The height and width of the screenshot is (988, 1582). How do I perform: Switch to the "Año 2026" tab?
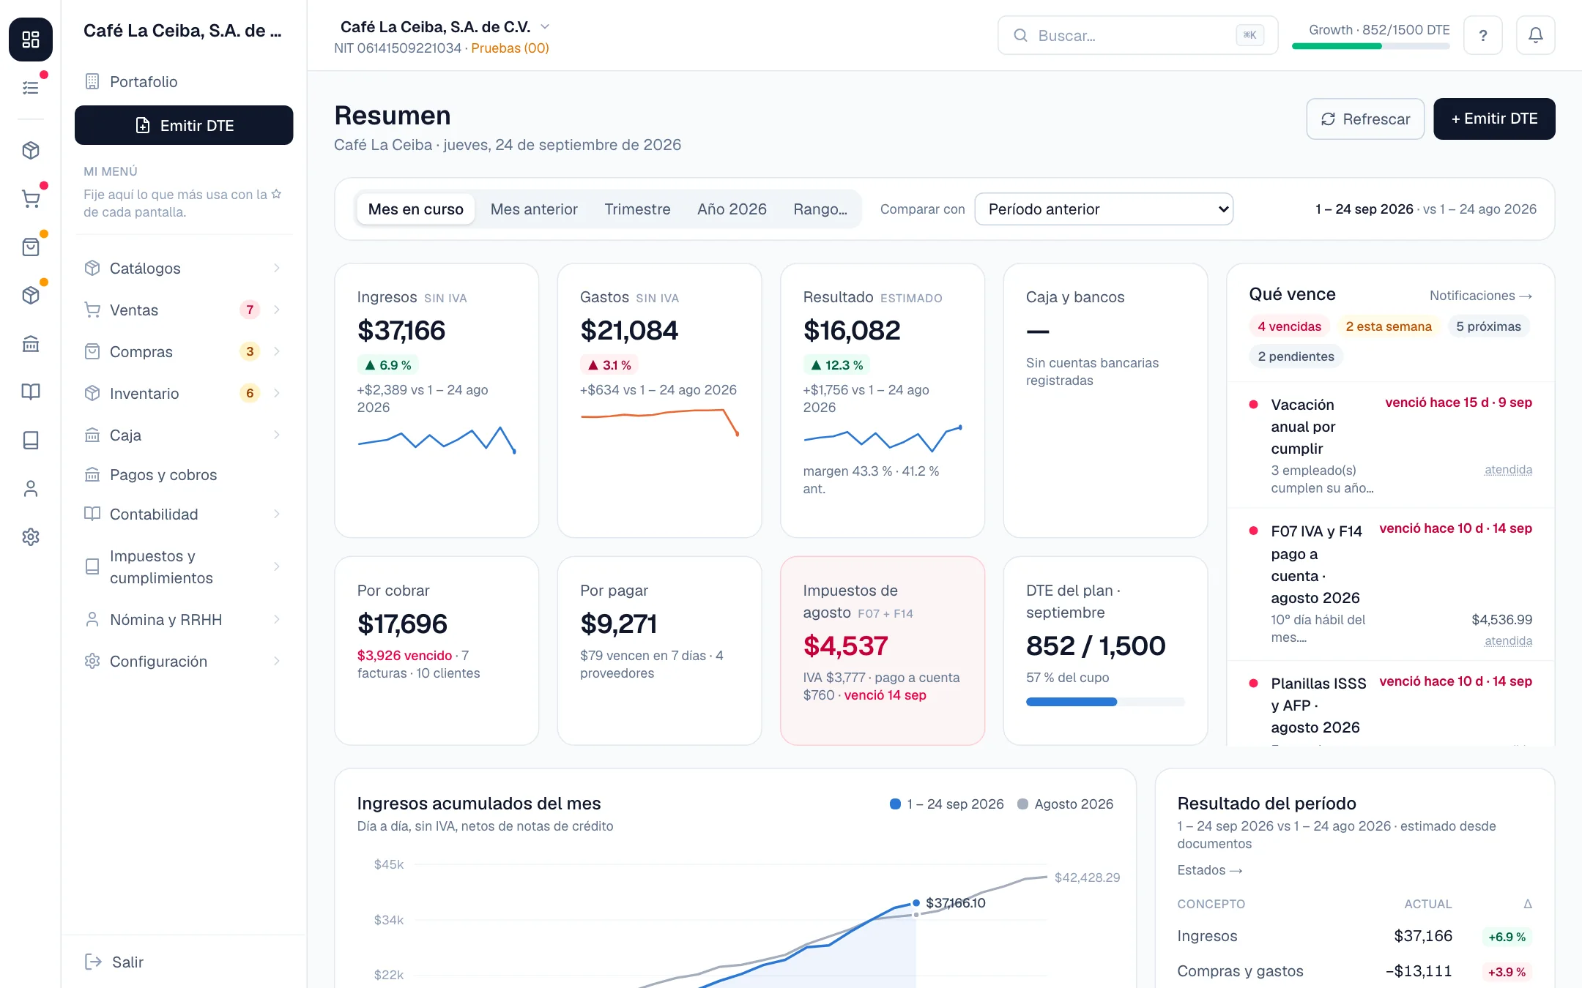click(732, 209)
